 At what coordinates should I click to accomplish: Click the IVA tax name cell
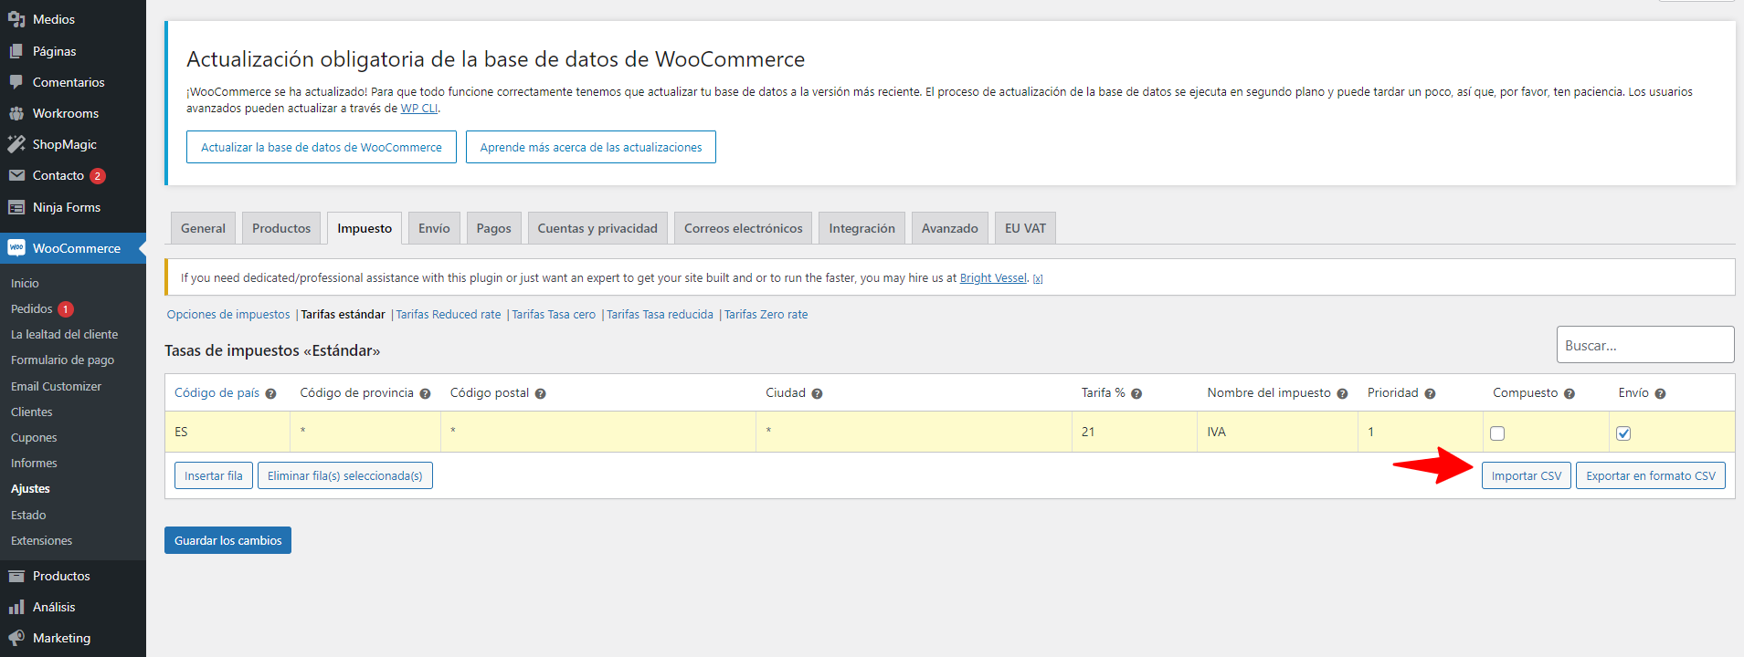click(x=1277, y=432)
